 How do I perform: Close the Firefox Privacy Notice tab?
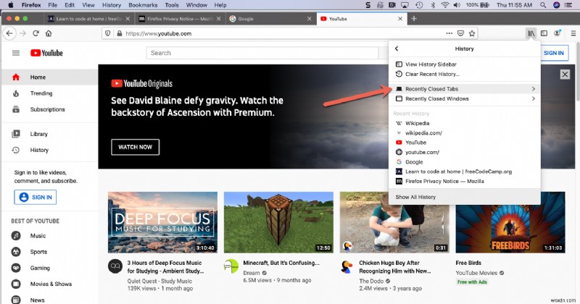tap(219, 19)
